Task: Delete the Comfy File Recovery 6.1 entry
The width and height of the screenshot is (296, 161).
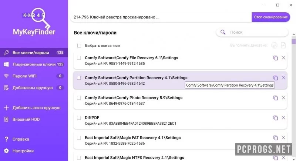Action: click(x=283, y=58)
